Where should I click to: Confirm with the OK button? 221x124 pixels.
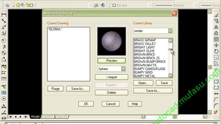coord(86,104)
